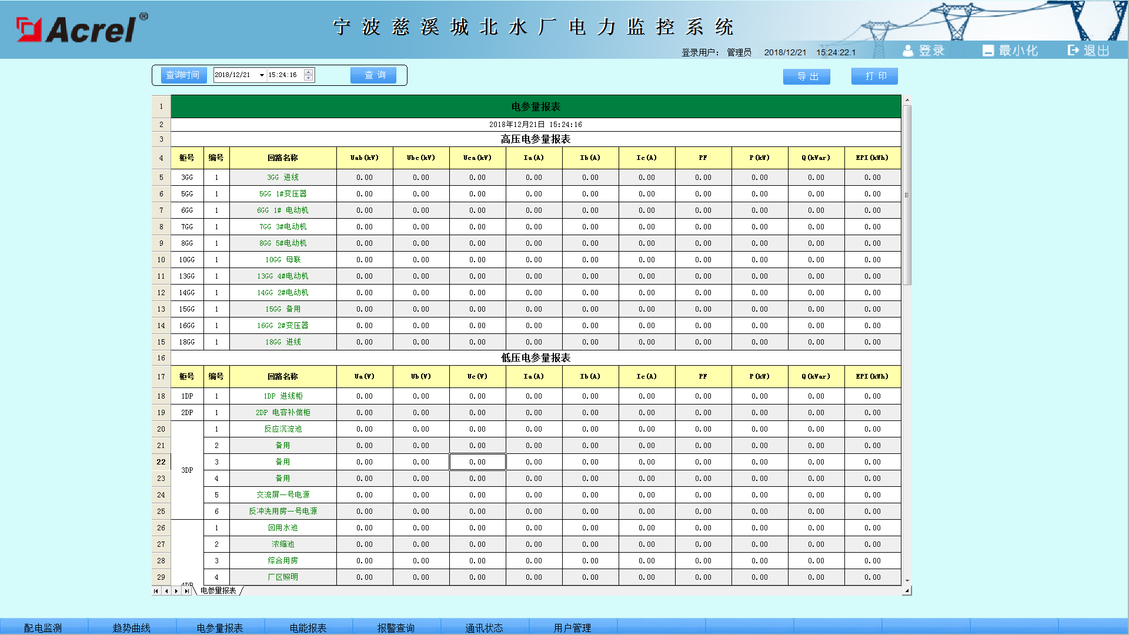Open the 通讯状态 tab
1129x635 pixels.
[485, 627]
